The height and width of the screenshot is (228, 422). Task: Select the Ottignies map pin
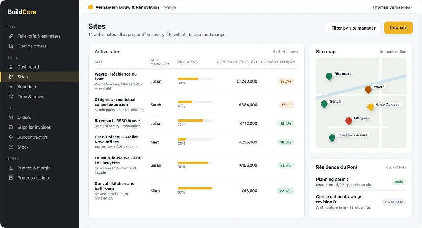349,121
